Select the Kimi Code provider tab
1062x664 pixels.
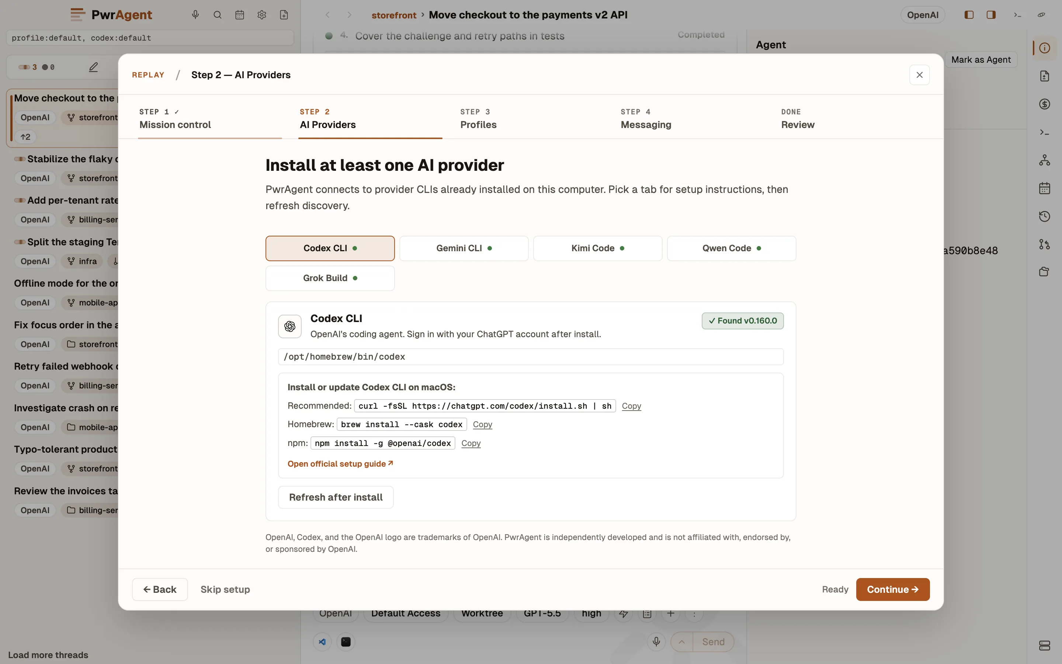(x=598, y=249)
